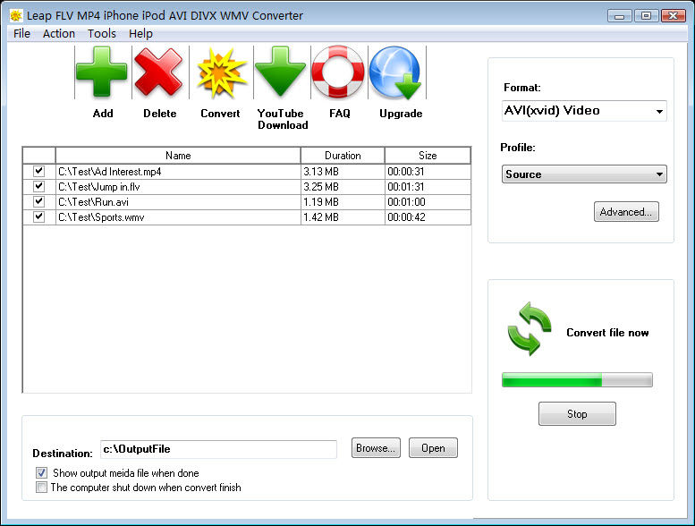Start conversion with the Convert starburst icon
Image resolution: width=695 pixels, height=526 pixels.
click(x=220, y=73)
